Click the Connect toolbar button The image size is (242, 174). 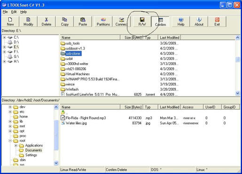[121, 22]
